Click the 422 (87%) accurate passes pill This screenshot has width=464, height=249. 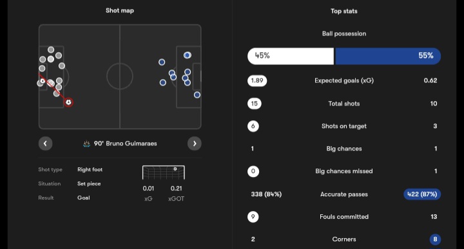(x=422, y=194)
